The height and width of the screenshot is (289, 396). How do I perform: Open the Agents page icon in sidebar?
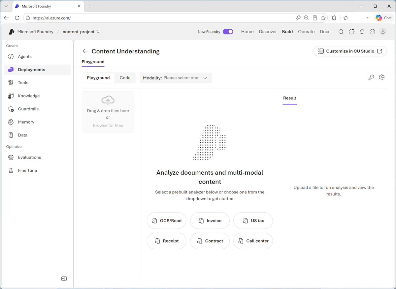click(x=11, y=57)
